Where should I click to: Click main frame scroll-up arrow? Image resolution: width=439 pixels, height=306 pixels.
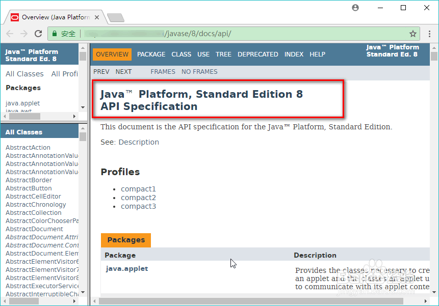pyautogui.click(x=434, y=48)
